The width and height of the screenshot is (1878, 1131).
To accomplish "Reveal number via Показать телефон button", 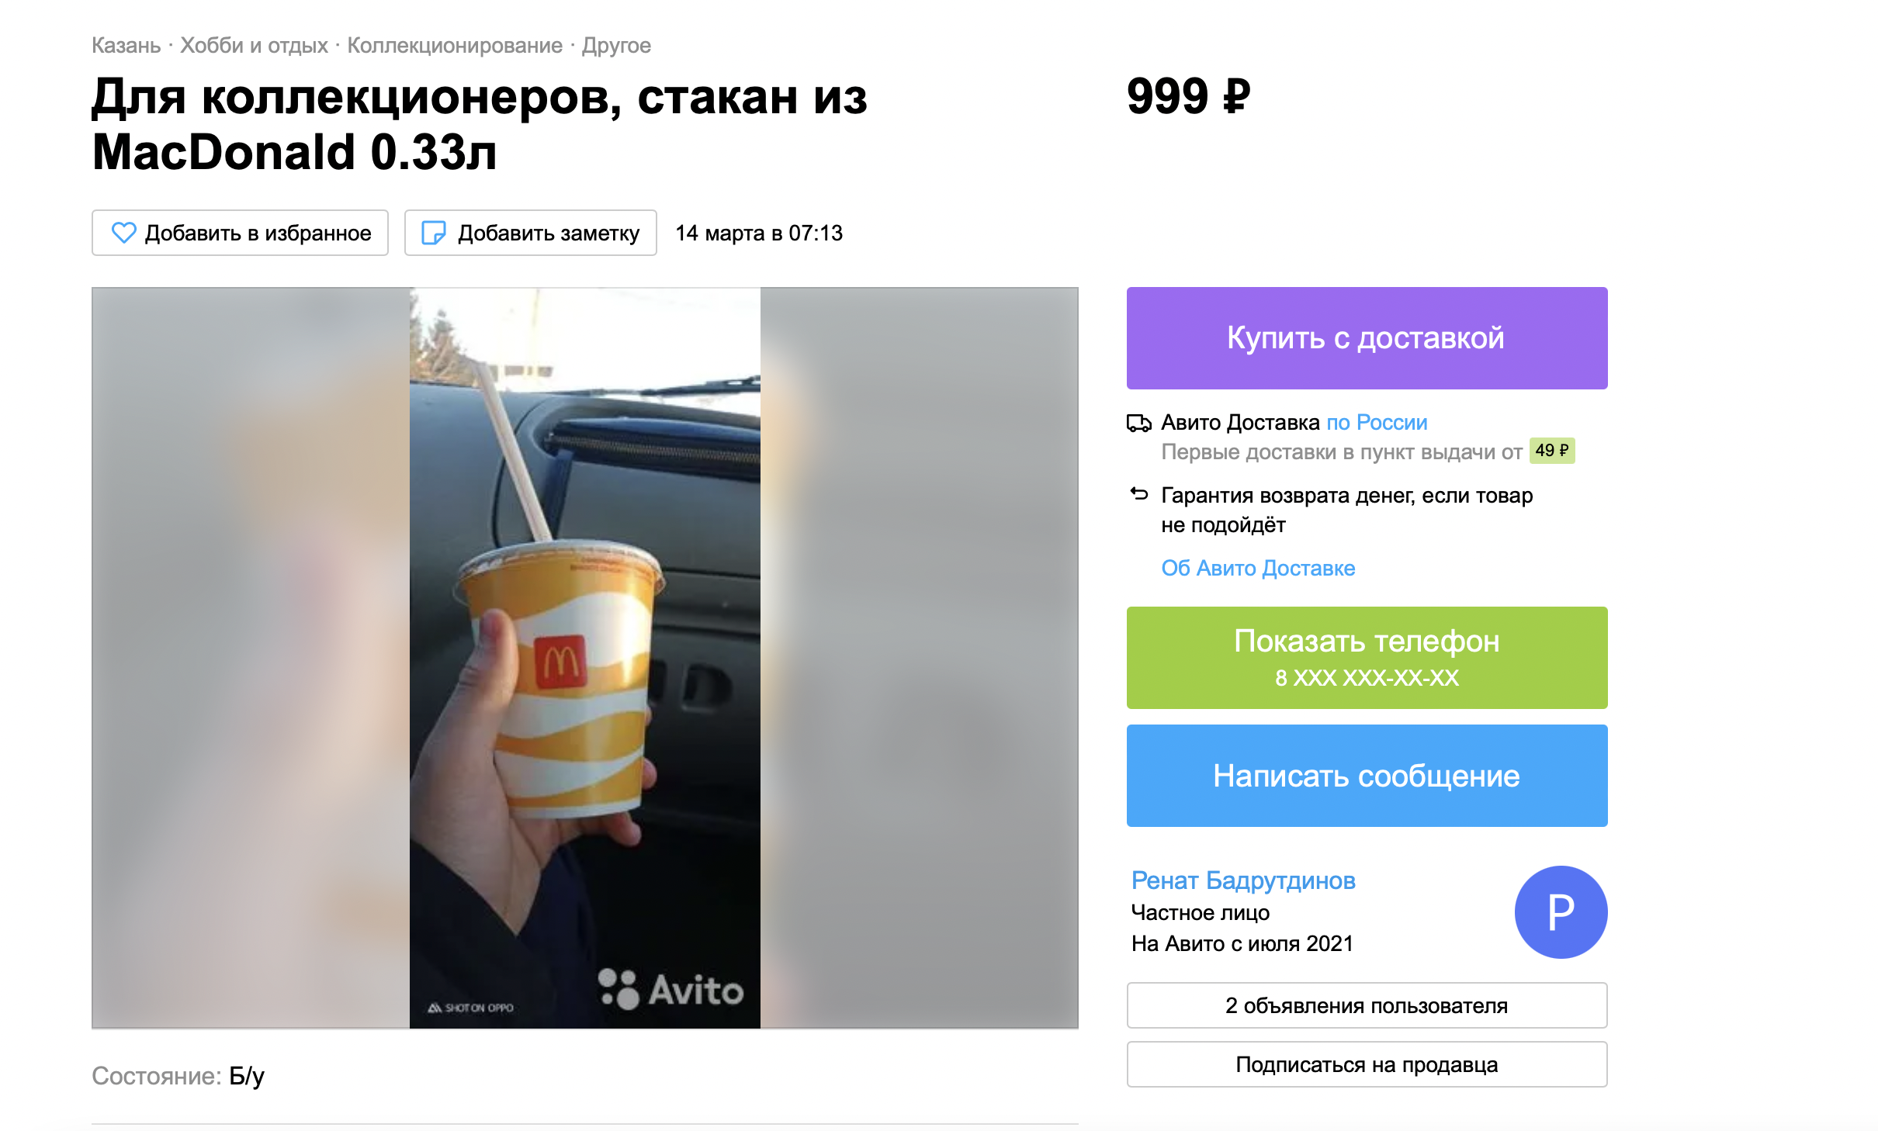I will coord(1367,658).
